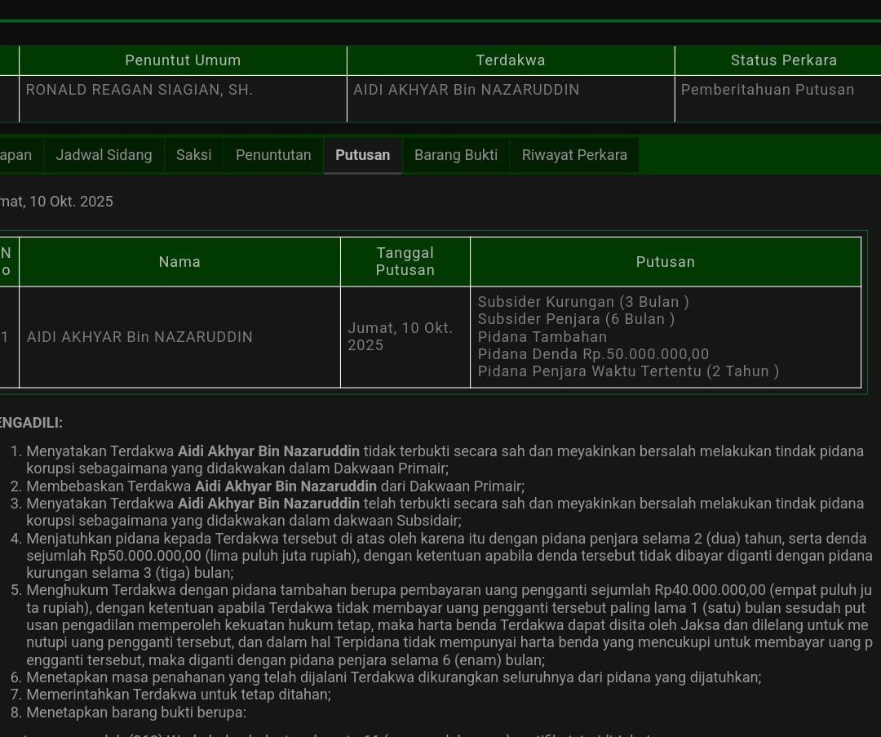The height and width of the screenshot is (737, 881).
Task: Click the Penuntut Umum column header
Action: pos(183,60)
